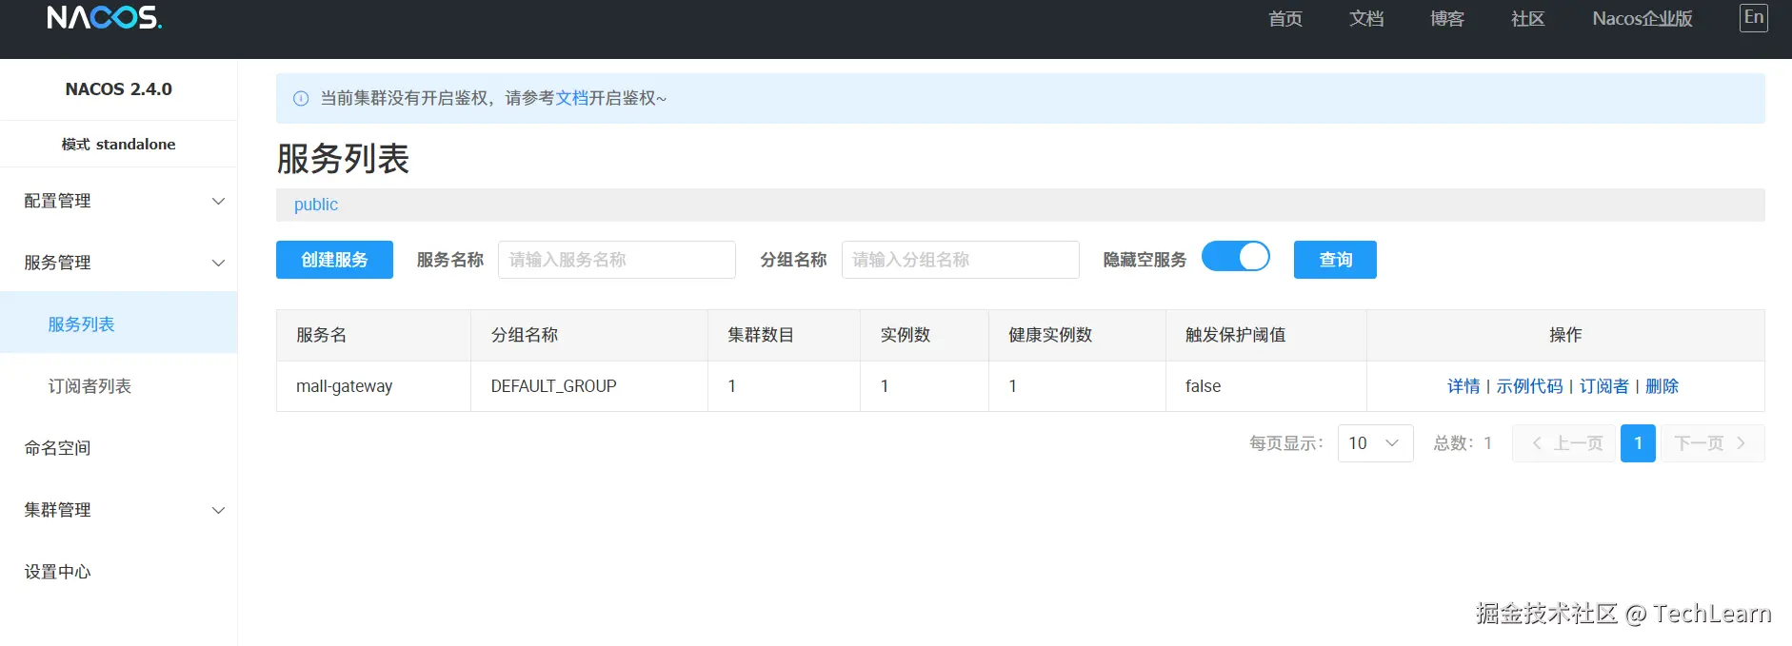Screen dimensions: 1792x646
Task: Click the 上一页 pagination button
Action: [1564, 443]
